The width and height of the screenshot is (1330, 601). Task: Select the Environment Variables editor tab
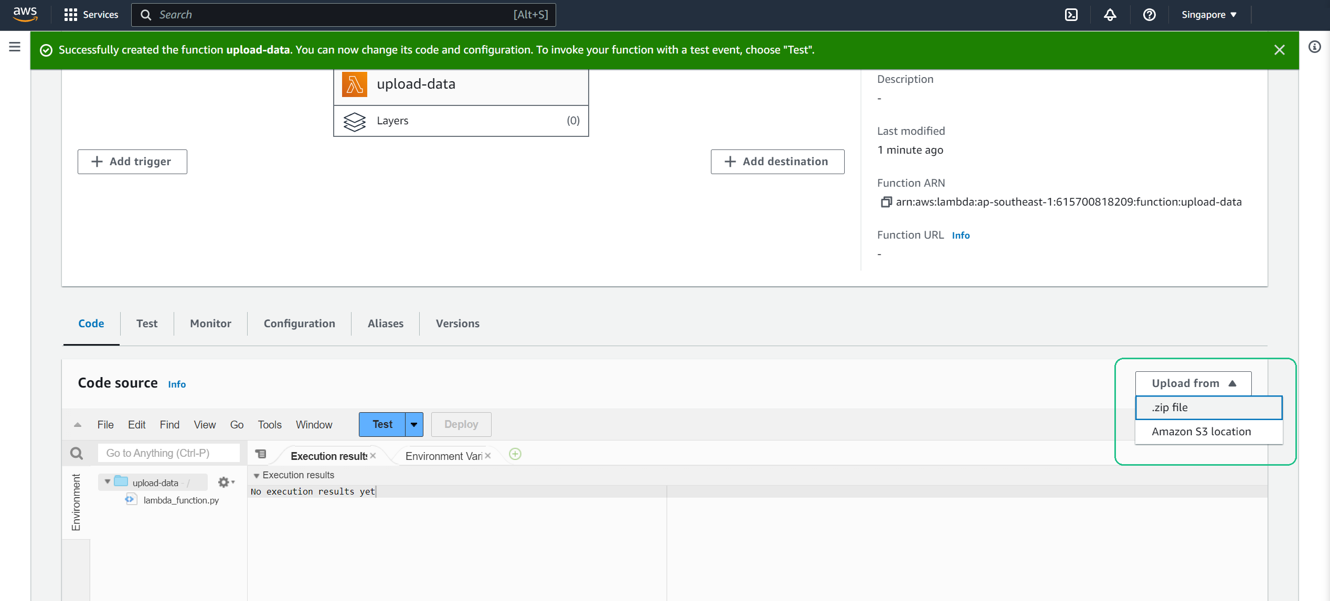click(x=444, y=456)
